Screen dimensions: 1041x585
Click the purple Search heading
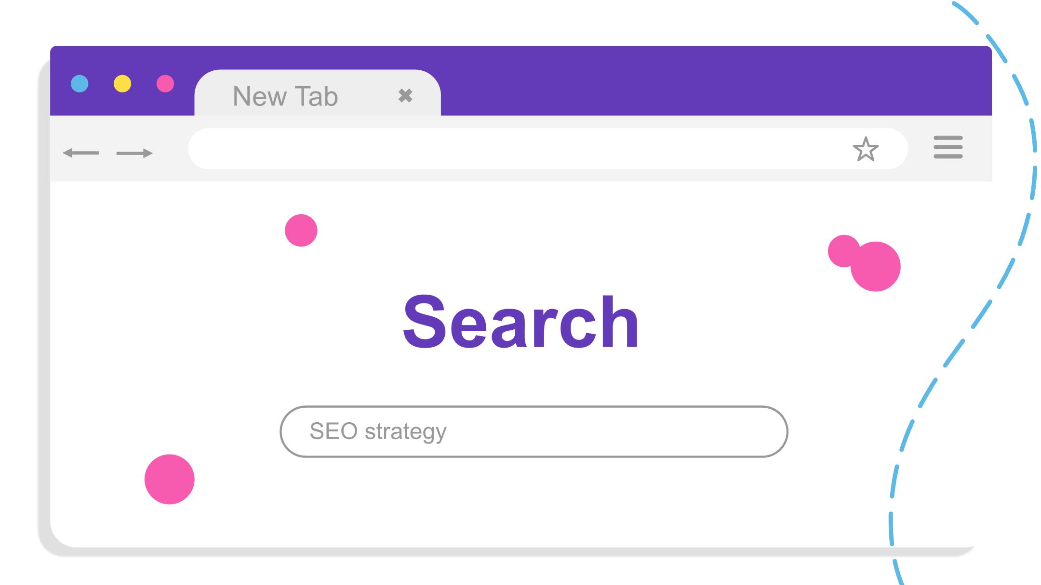521,321
